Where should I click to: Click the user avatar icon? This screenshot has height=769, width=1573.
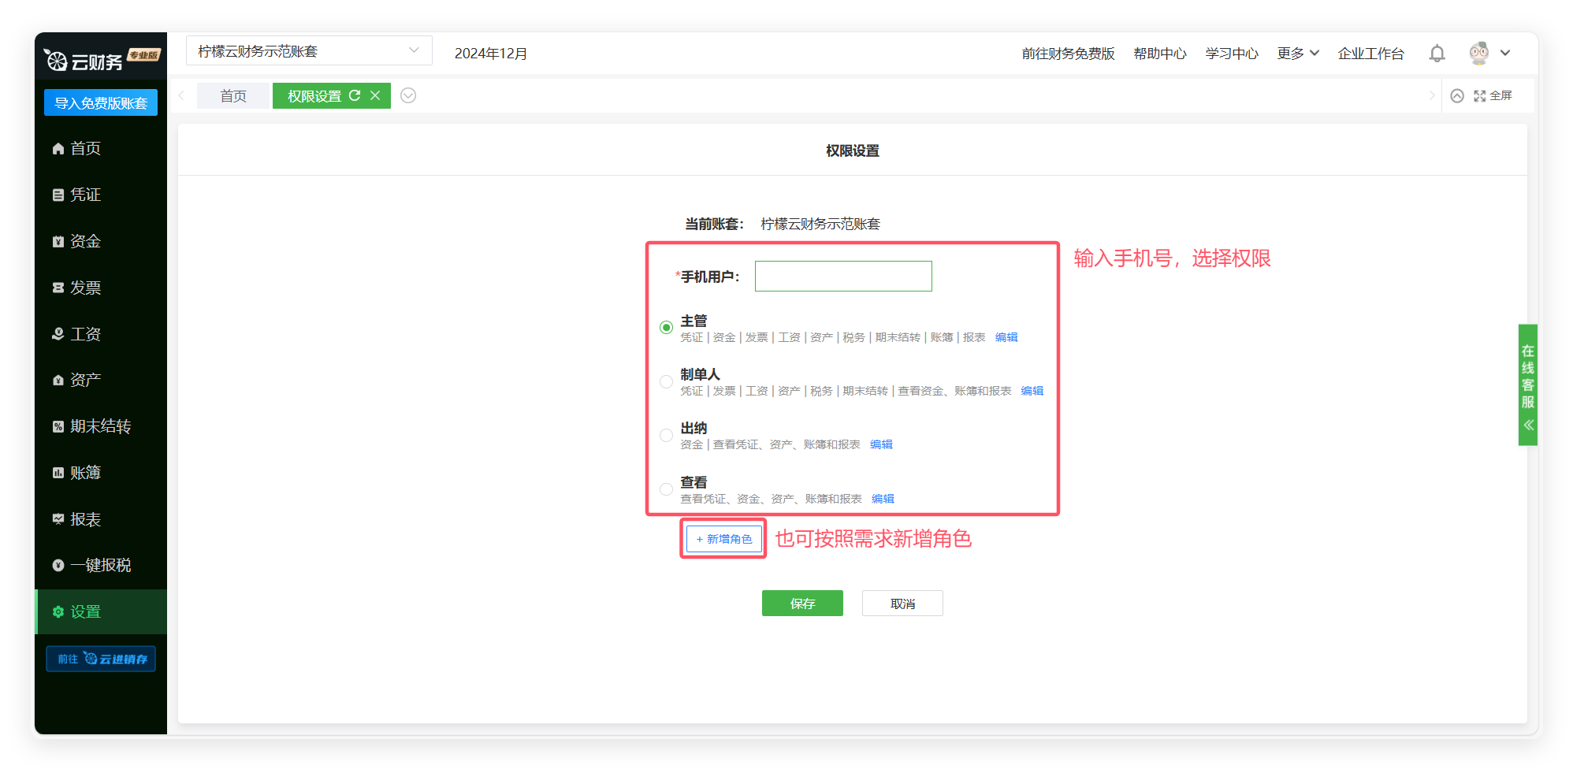click(x=1478, y=53)
